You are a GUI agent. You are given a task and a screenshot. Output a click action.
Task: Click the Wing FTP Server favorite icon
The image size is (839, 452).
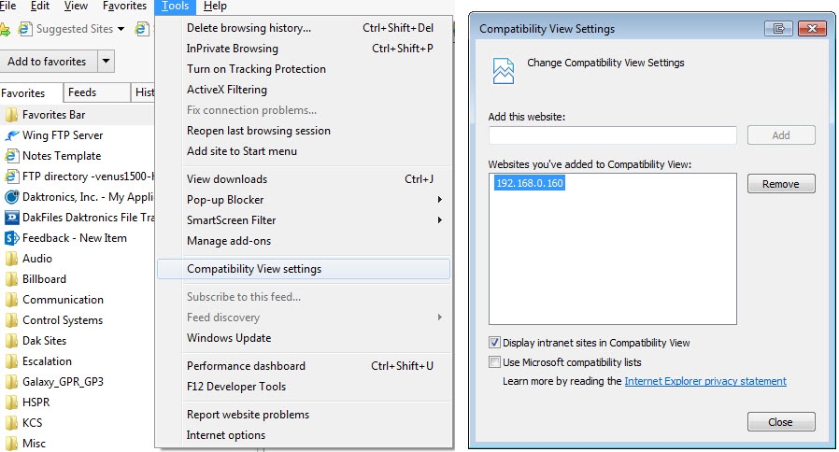click(11, 135)
